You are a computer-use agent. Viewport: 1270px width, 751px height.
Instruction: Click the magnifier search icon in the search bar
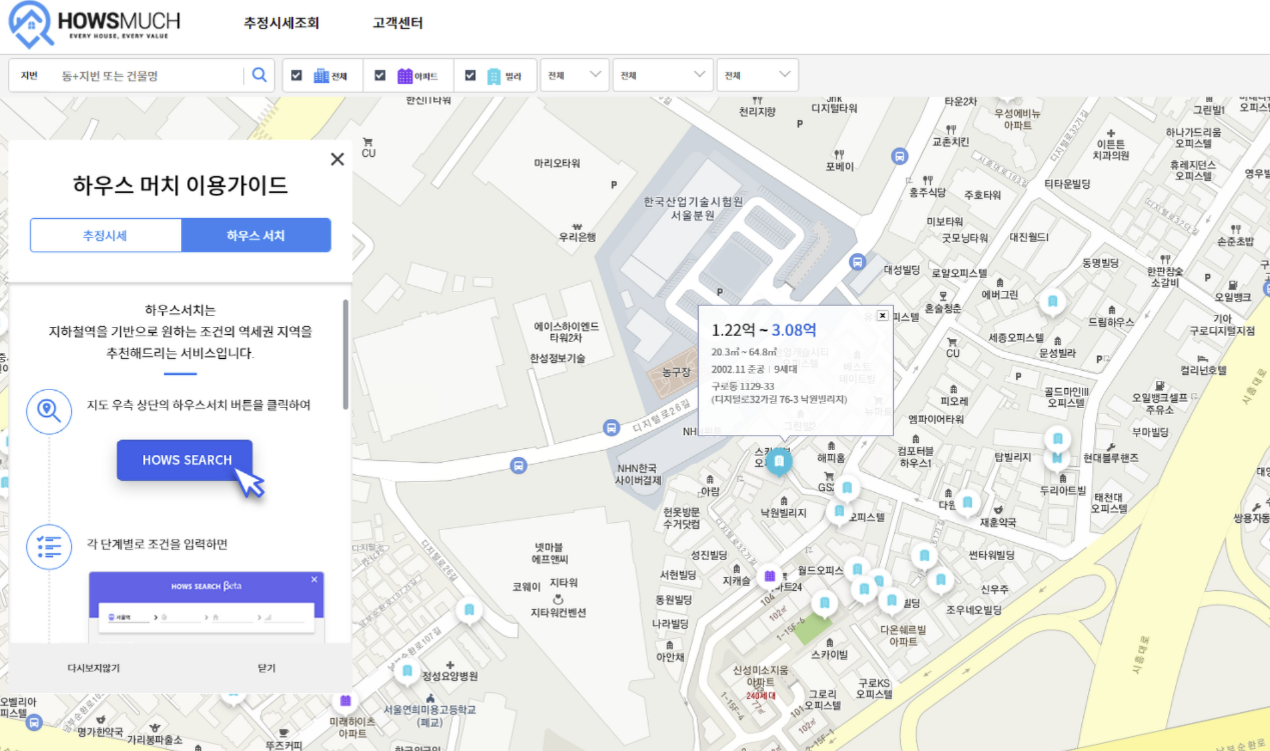pos(260,75)
